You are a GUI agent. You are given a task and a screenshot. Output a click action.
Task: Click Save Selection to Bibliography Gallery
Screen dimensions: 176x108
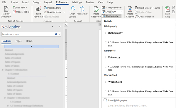128,106
